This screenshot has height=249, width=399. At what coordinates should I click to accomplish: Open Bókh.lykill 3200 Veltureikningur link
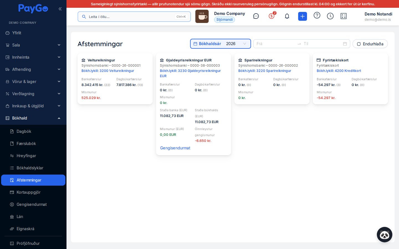tap(108, 71)
